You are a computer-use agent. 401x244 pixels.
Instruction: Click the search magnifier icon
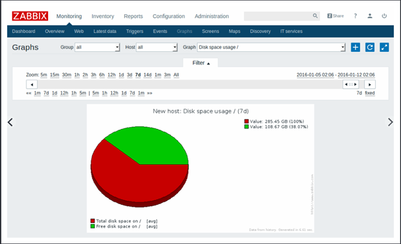click(315, 16)
